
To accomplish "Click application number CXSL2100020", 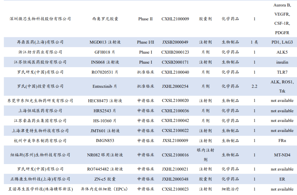I will click(x=175, y=101).
